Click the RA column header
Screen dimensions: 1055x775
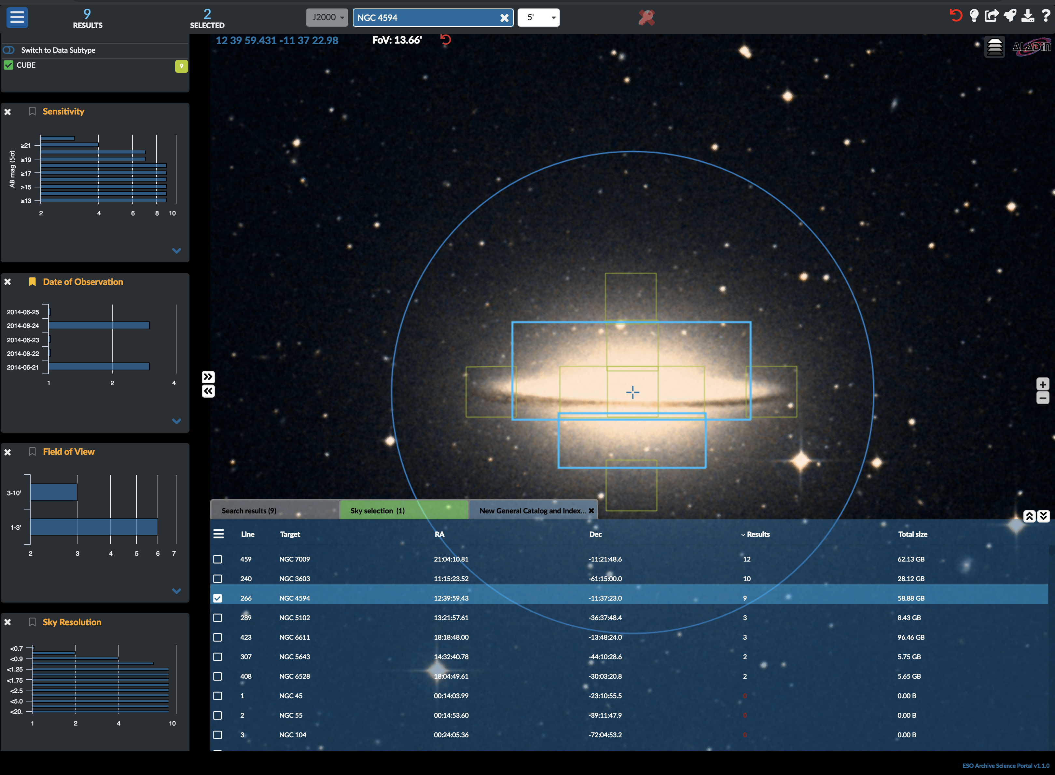(439, 534)
